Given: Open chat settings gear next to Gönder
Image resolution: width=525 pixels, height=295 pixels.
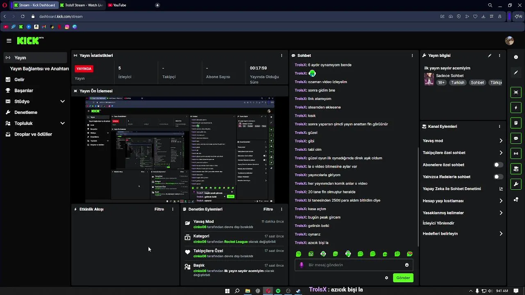Looking at the screenshot, I should click(386, 278).
